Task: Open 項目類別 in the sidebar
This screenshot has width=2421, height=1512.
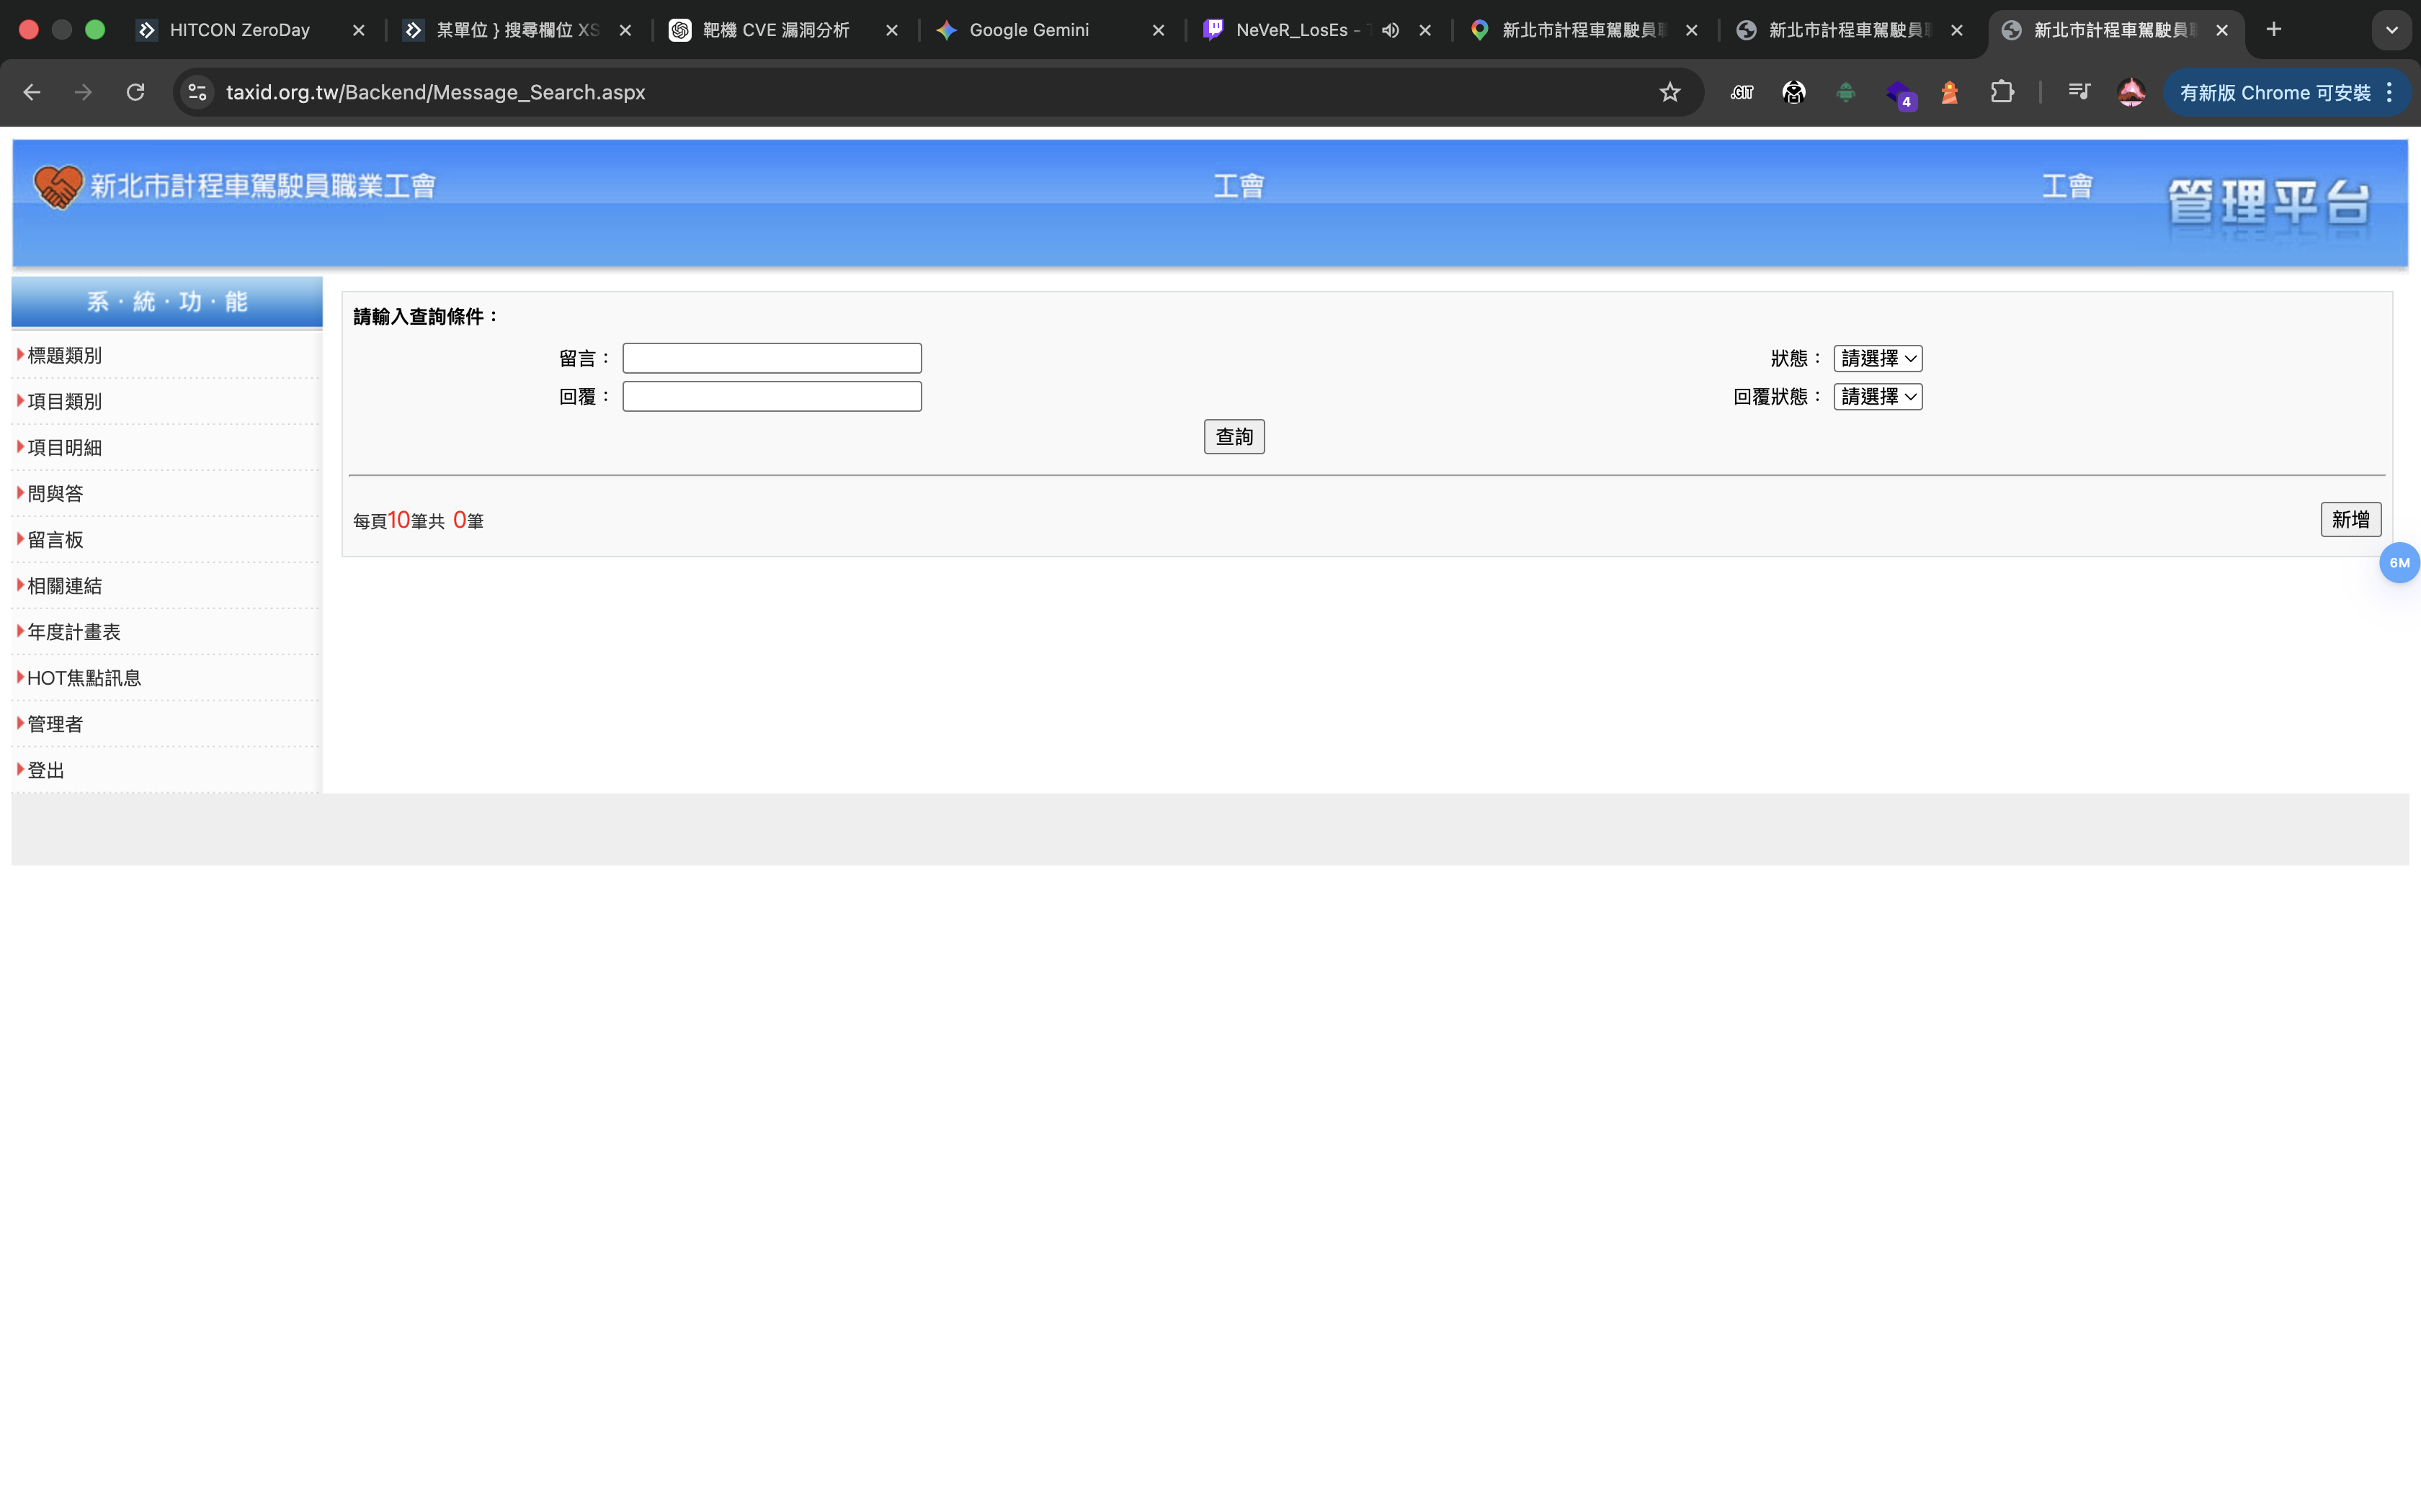Action: pos(64,402)
